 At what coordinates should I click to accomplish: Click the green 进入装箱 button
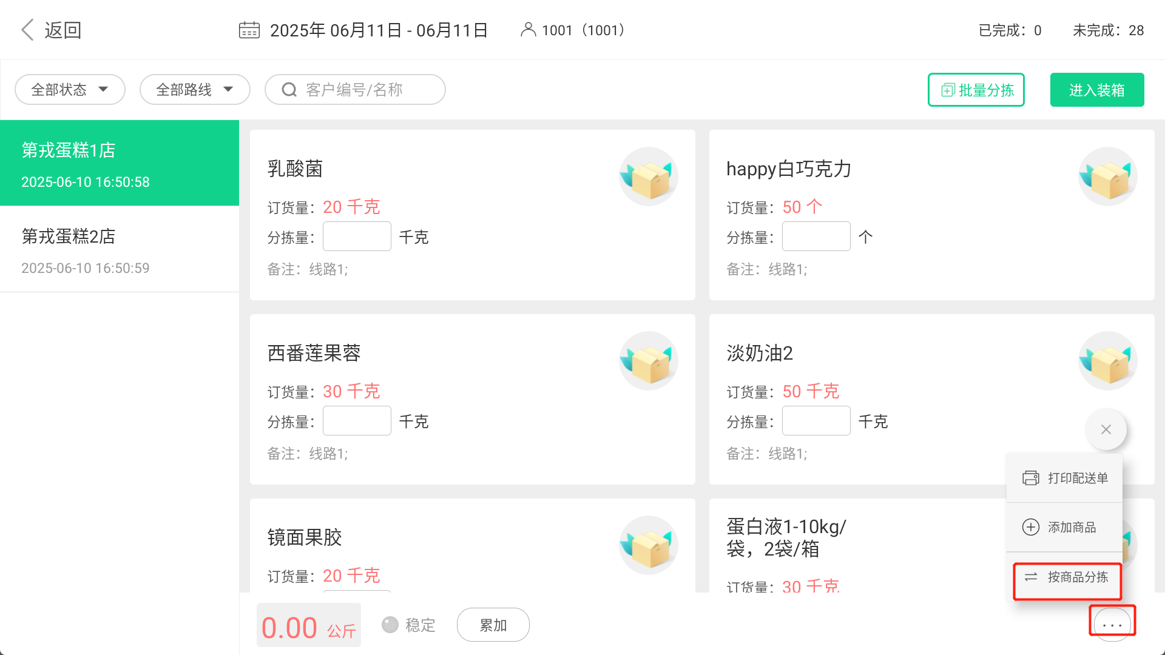[x=1097, y=90]
